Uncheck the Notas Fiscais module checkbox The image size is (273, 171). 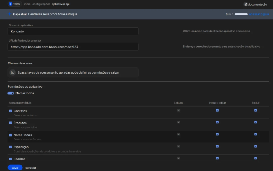(10, 135)
